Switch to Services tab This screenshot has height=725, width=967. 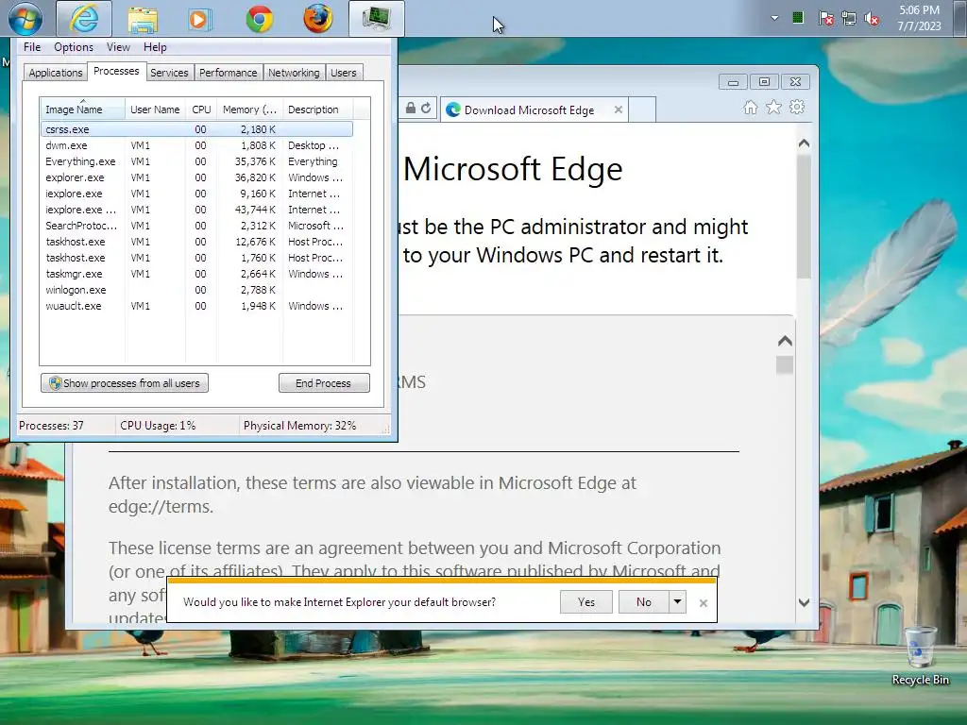169,73
